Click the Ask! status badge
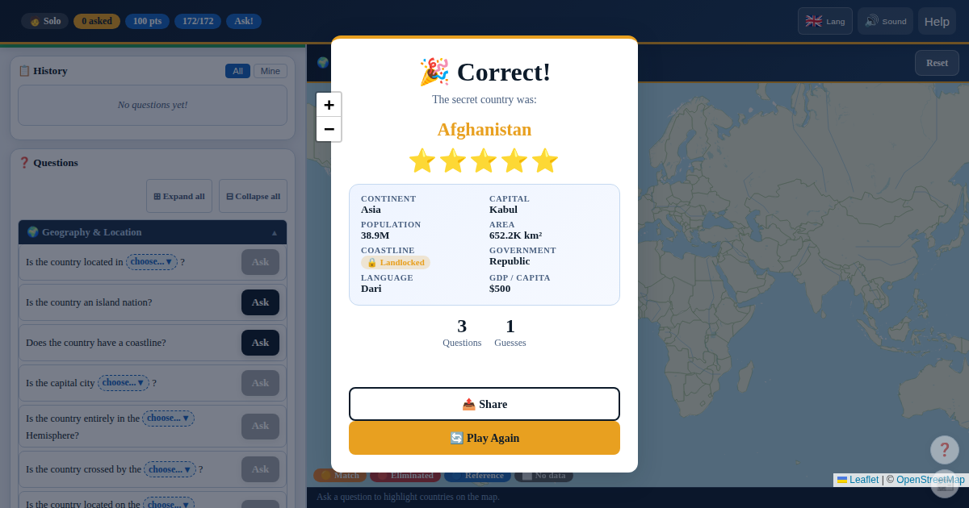The height and width of the screenshot is (508, 969). 244,21
